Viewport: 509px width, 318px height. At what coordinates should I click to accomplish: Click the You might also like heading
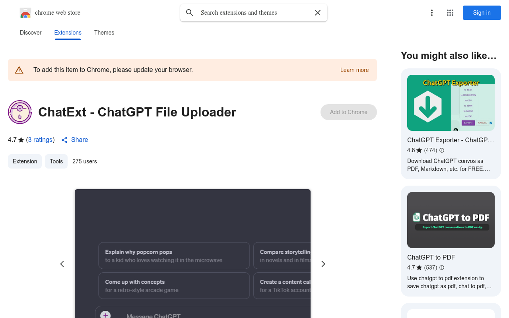[x=449, y=56]
